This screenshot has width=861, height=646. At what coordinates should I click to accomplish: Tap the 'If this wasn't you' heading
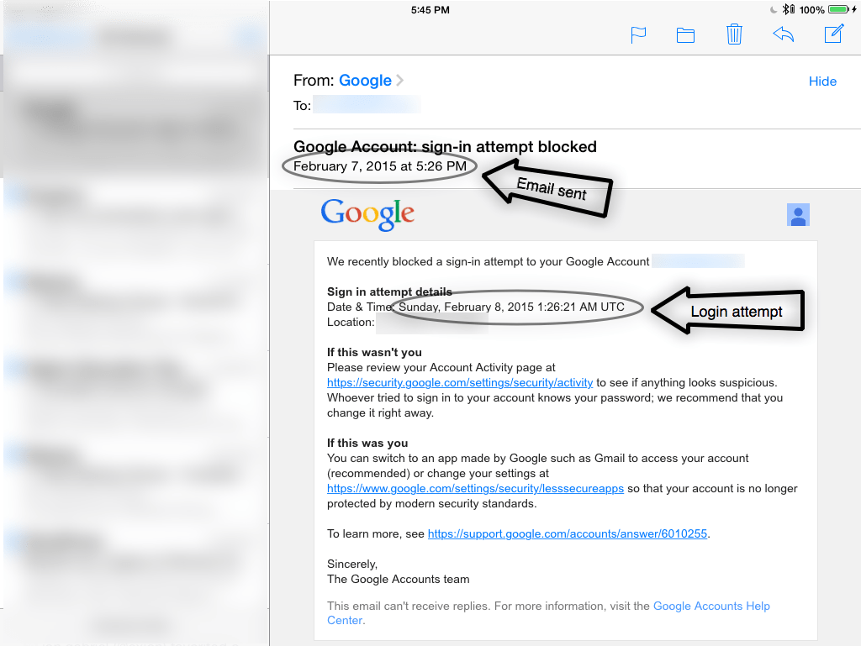pos(374,352)
